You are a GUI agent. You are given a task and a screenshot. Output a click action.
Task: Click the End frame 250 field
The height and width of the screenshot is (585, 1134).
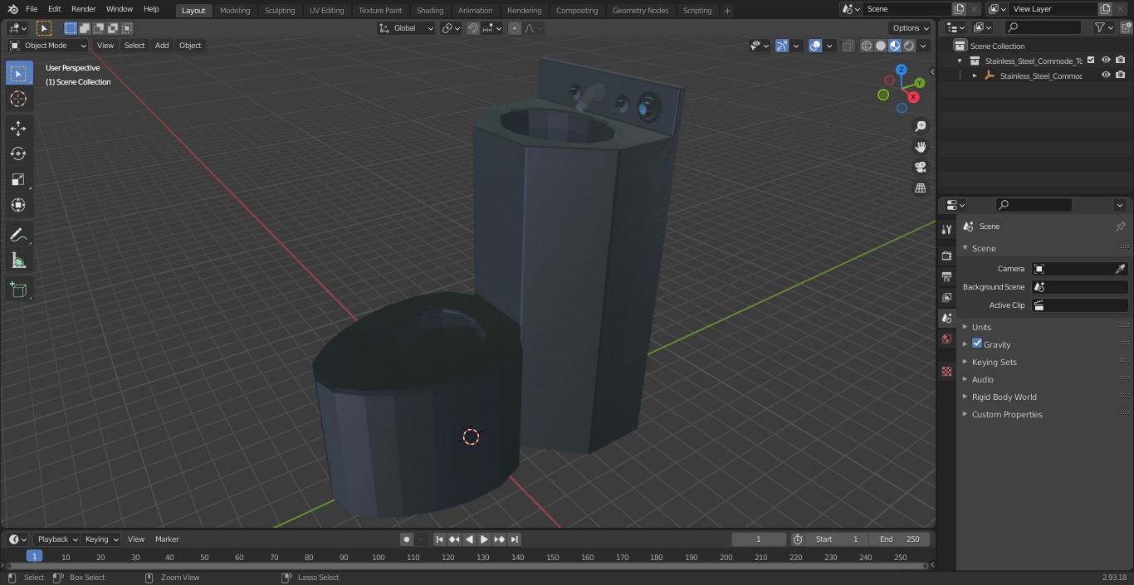900,539
